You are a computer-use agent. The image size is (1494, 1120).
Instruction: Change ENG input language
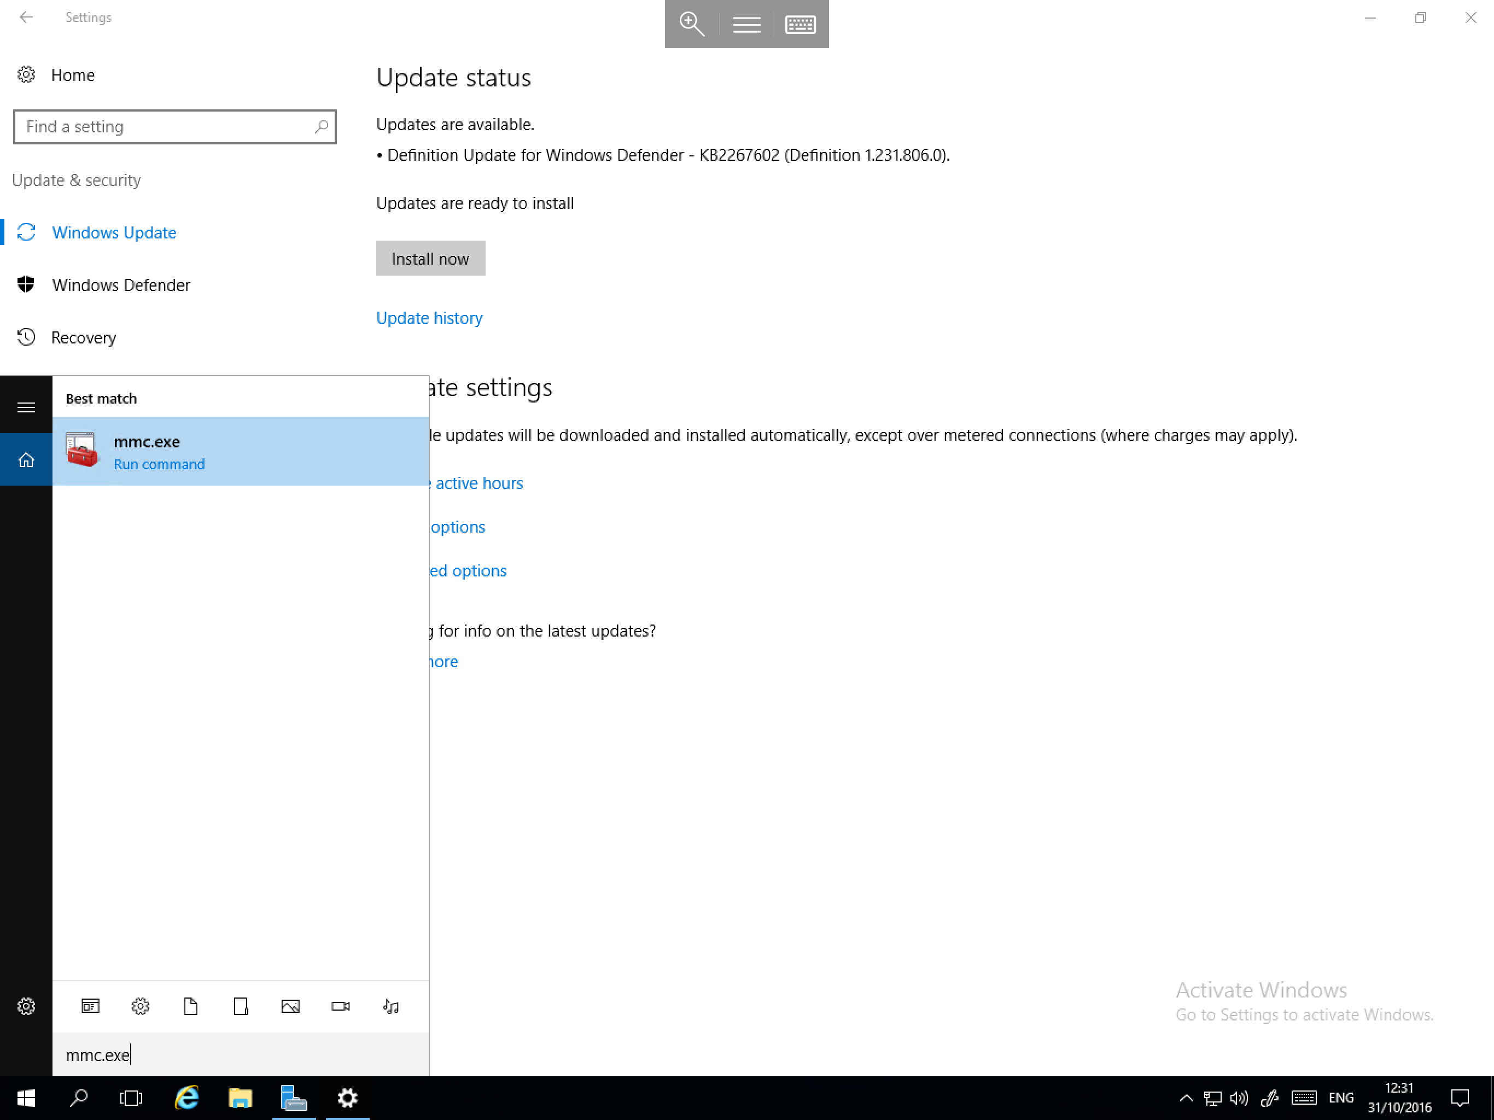coord(1341,1098)
